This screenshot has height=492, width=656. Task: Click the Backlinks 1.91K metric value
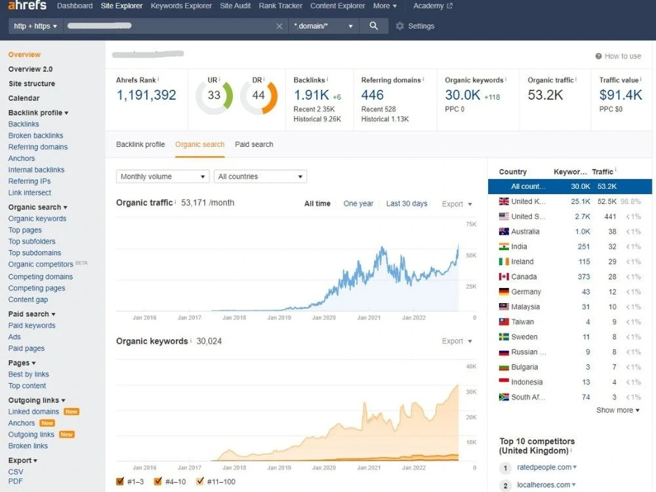pos(311,95)
